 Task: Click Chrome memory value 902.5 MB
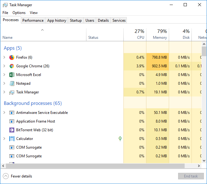click(159, 66)
